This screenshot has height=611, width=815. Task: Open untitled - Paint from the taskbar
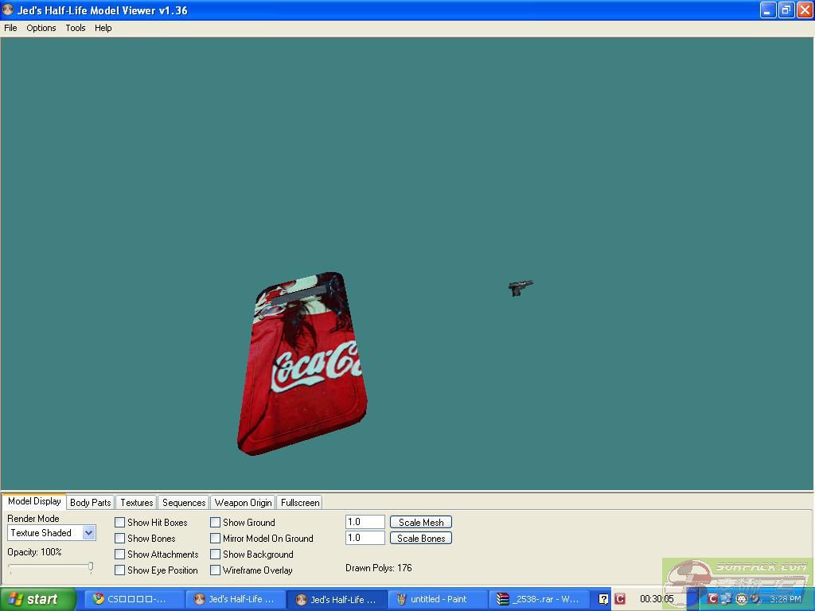[x=438, y=599]
